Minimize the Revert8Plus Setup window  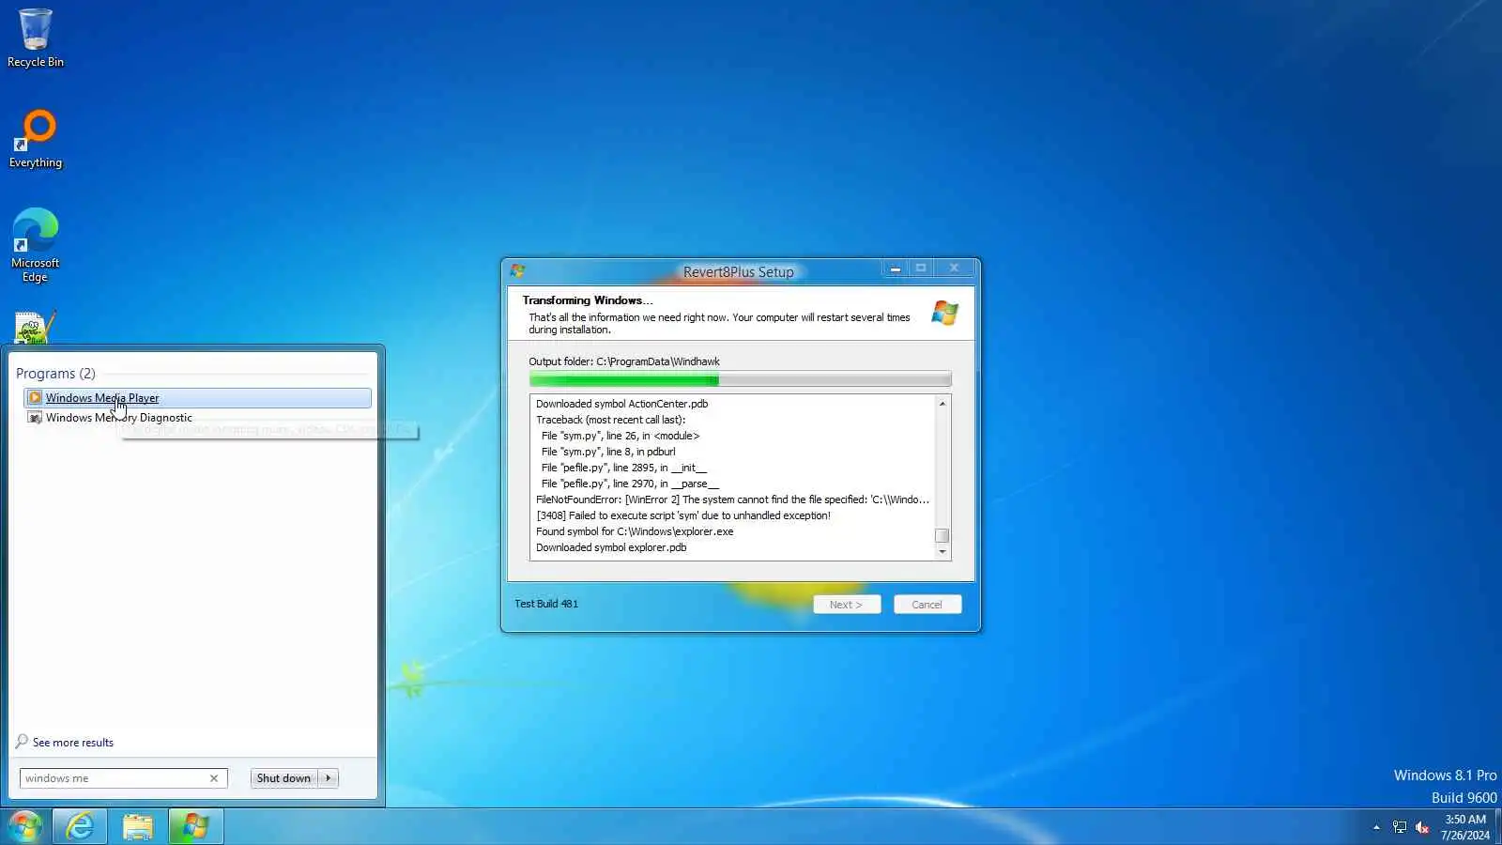pyautogui.click(x=896, y=269)
